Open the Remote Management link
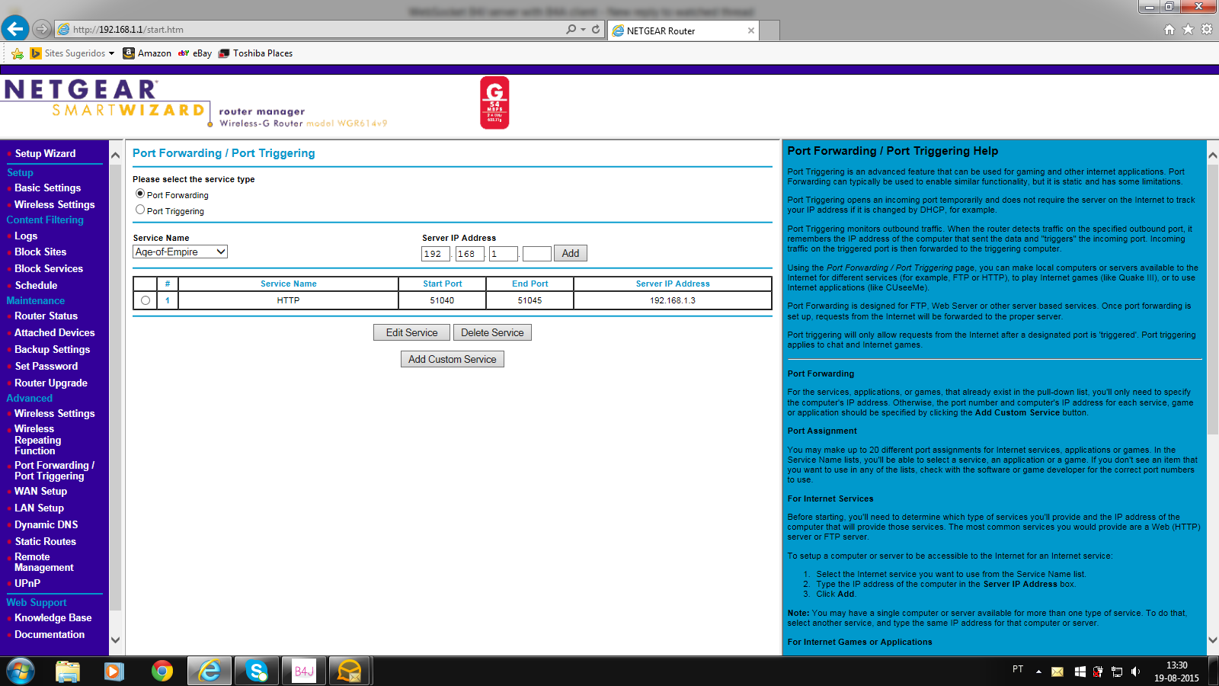This screenshot has height=686, width=1219. 44,562
